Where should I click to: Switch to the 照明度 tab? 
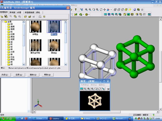click(13, 13)
